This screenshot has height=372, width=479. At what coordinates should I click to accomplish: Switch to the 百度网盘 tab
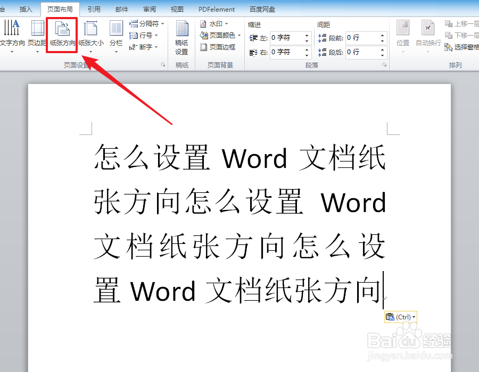[x=262, y=10]
